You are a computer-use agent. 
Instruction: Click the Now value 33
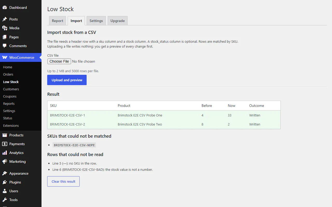click(x=230, y=115)
